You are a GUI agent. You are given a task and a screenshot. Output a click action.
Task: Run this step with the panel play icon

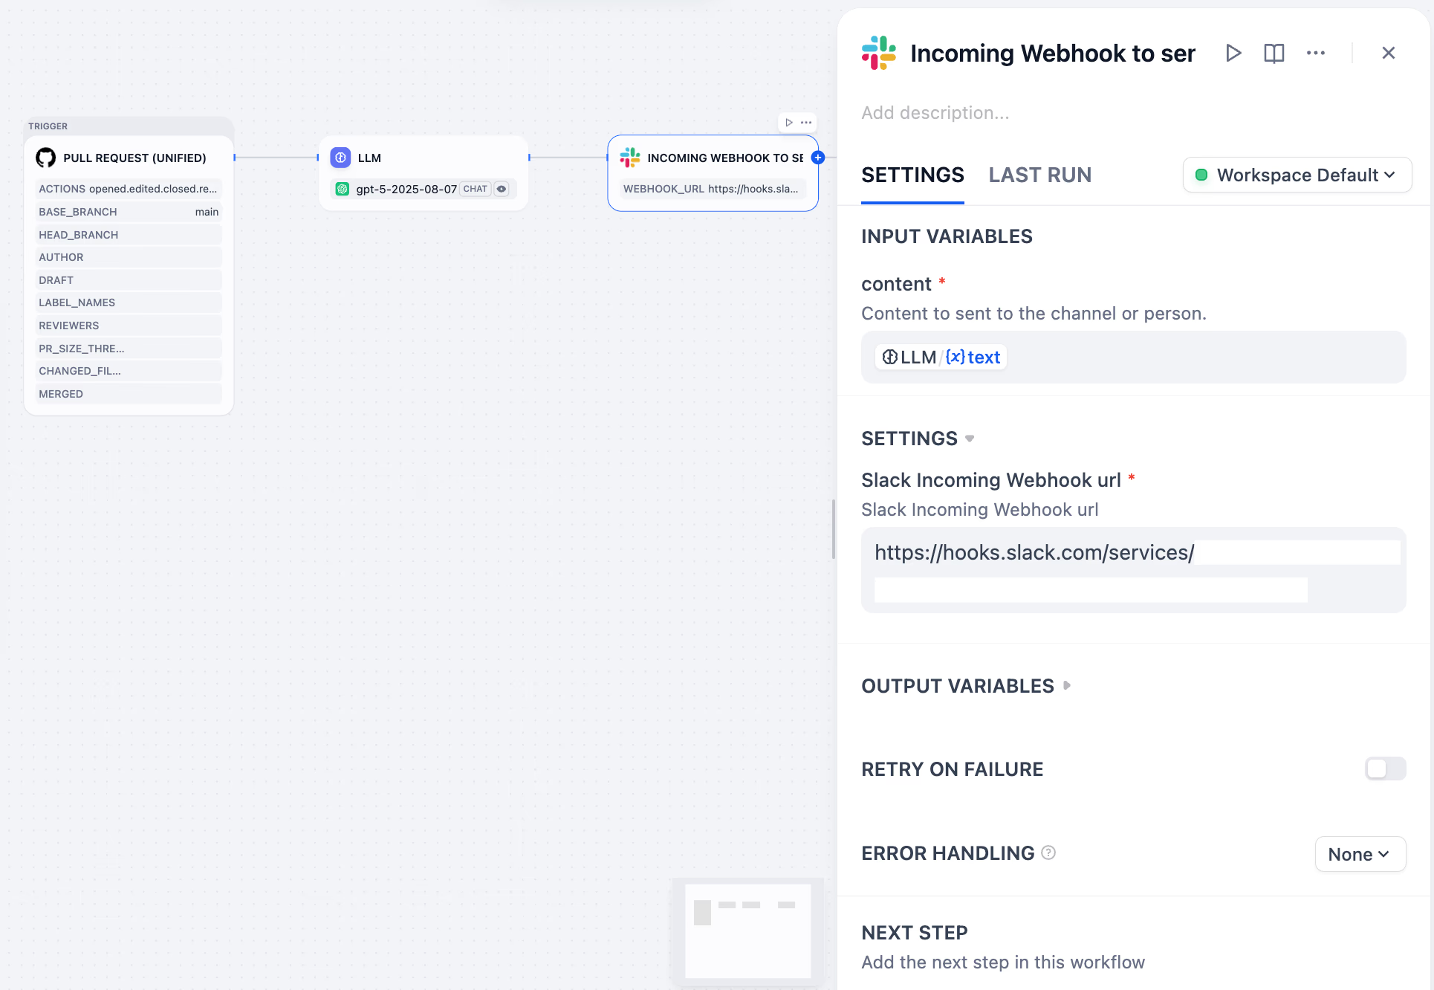1233,53
